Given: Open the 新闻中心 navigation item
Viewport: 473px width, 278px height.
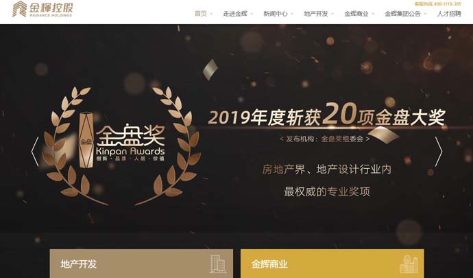Looking at the screenshot, I should [x=275, y=14].
